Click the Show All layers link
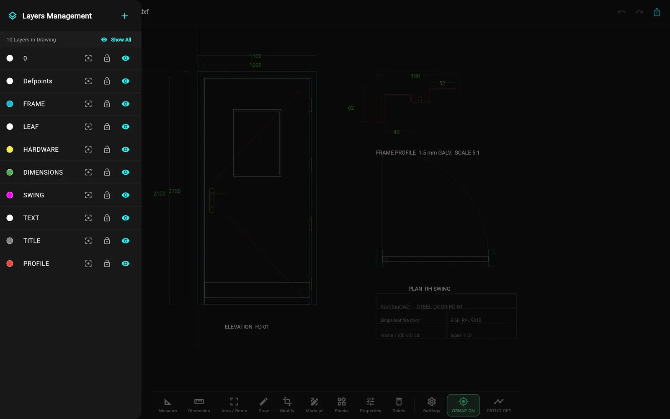The image size is (670, 419). [116, 40]
